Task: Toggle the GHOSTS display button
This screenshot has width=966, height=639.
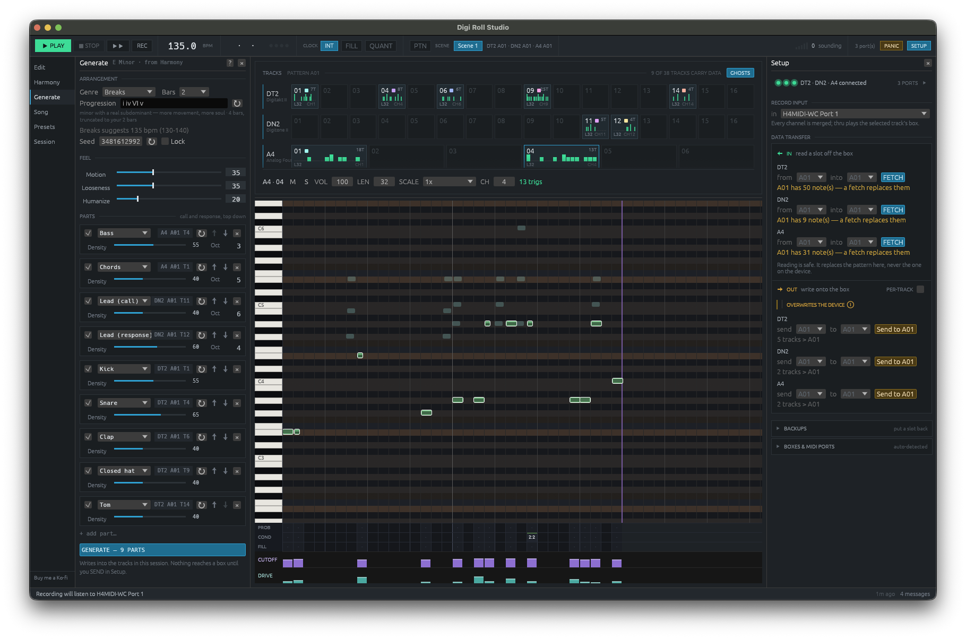Action: [740, 73]
